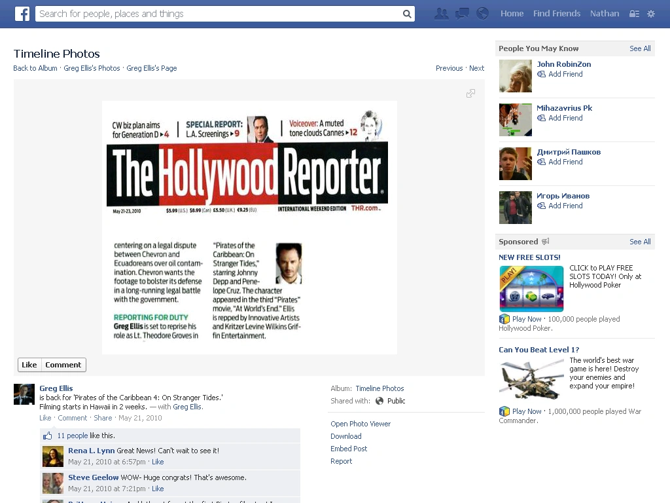
Task: Click Back to Album link
Action: (x=35, y=68)
